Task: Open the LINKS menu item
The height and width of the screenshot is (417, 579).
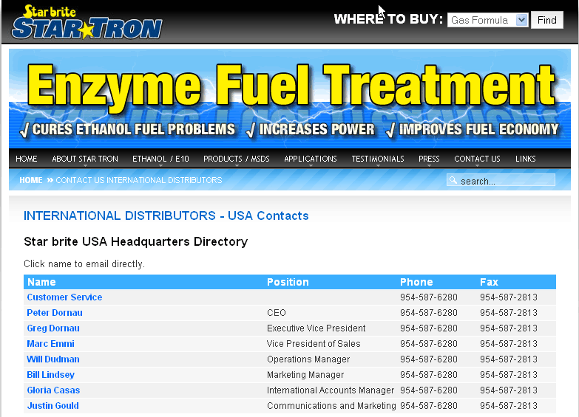Action: pyautogui.click(x=526, y=159)
